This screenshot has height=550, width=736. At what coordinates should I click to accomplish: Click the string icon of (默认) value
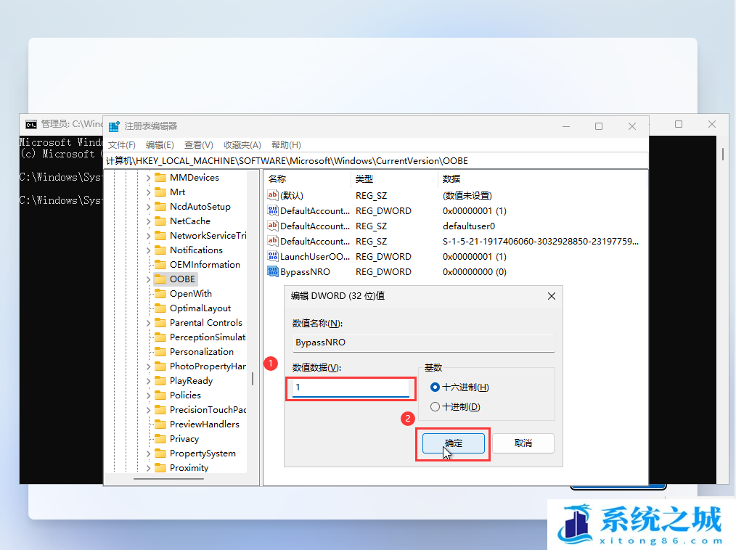coord(273,195)
